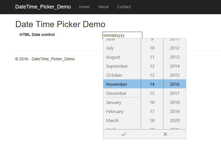Screen dimensions: 221x145
Task: Choose September from the month list
Action: click(x=122, y=66)
